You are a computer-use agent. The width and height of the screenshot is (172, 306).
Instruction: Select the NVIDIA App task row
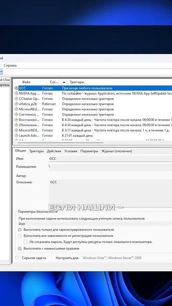coord(93,94)
